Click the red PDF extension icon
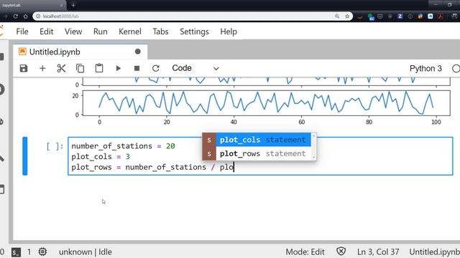 441,16
